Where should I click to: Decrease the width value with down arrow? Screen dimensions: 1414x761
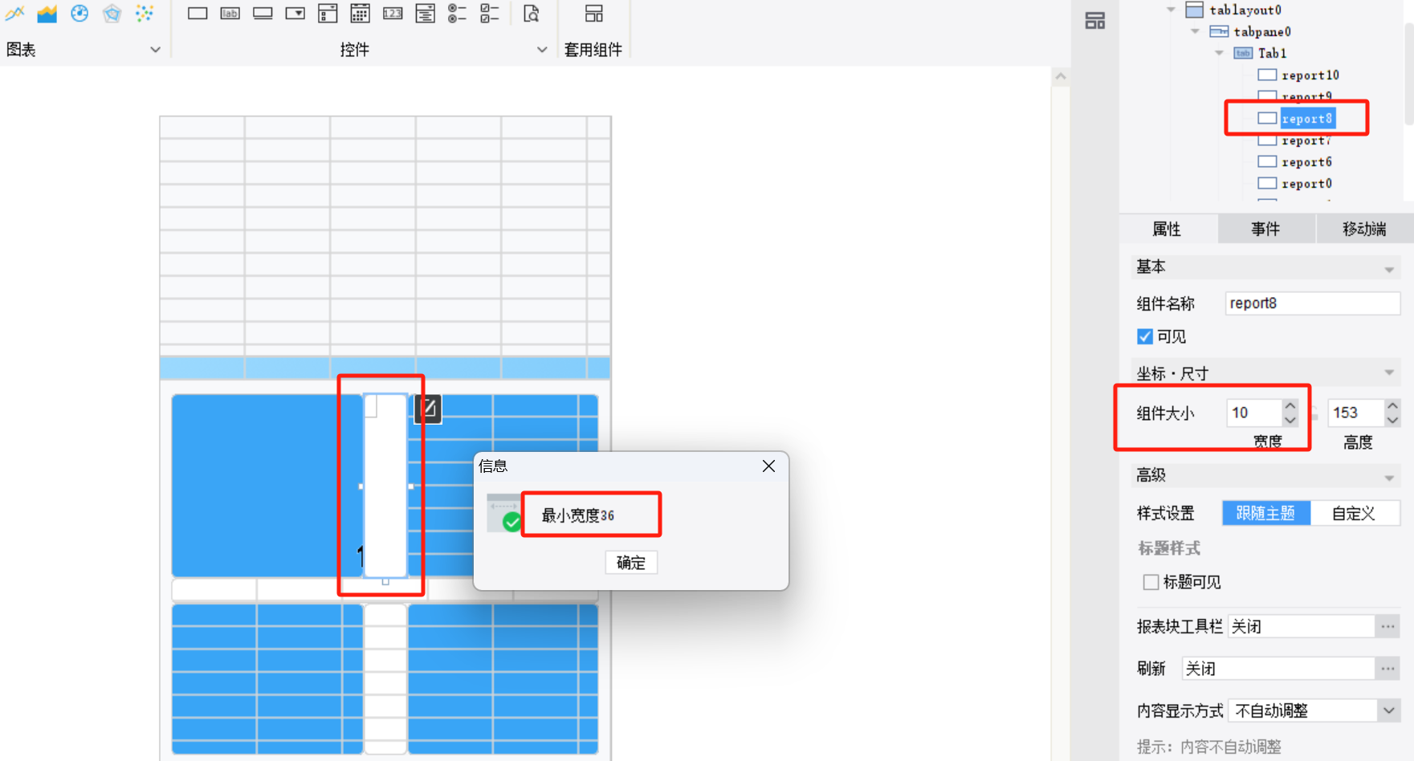pyautogui.click(x=1290, y=420)
